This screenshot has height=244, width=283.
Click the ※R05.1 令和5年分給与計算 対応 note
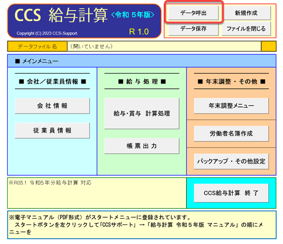tap(50, 183)
